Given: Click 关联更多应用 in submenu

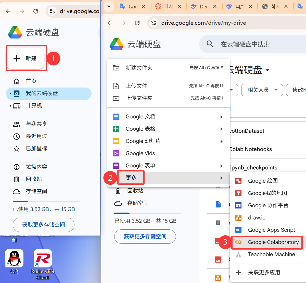Looking at the screenshot, I should 268,273.
